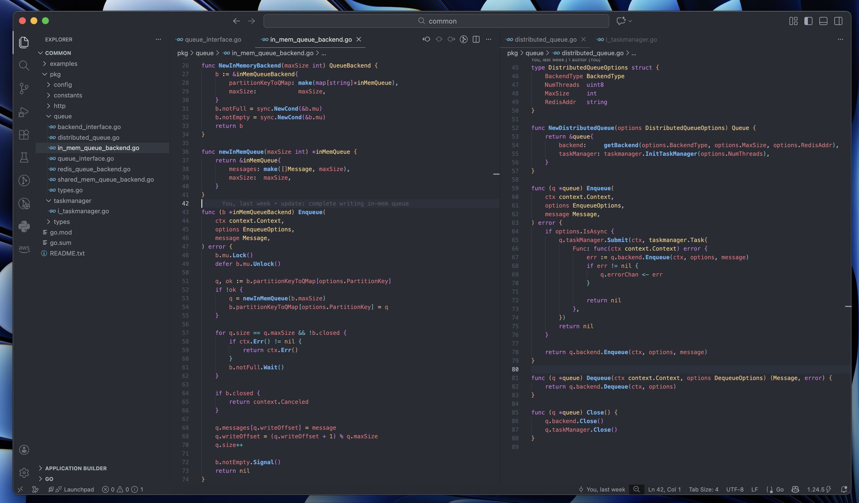The image size is (859, 503).
Task: Click Launchpad in the status bar
Action: click(70, 490)
